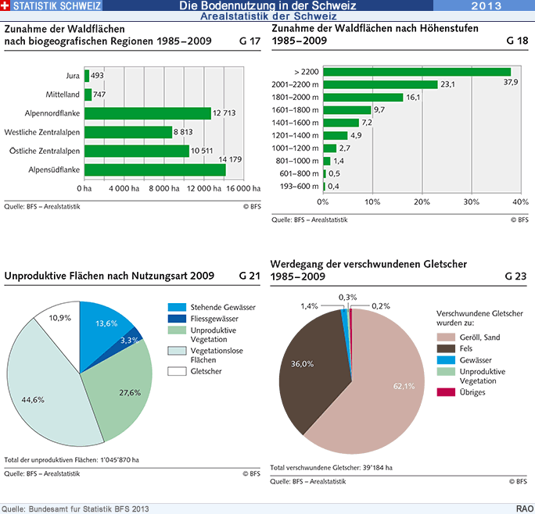
Task: Click the 0,2% callout label
Action: click(381, 306)
